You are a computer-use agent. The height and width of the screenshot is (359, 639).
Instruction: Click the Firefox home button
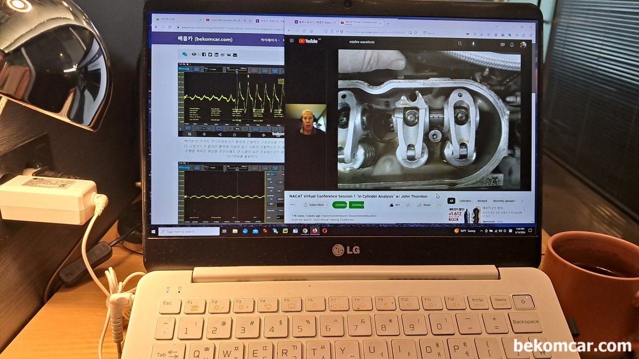[312, 31]
